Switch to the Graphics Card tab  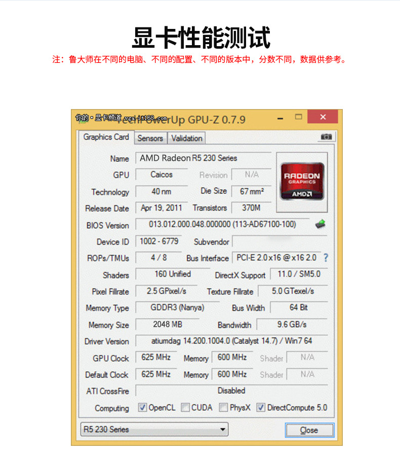point(106,137)
